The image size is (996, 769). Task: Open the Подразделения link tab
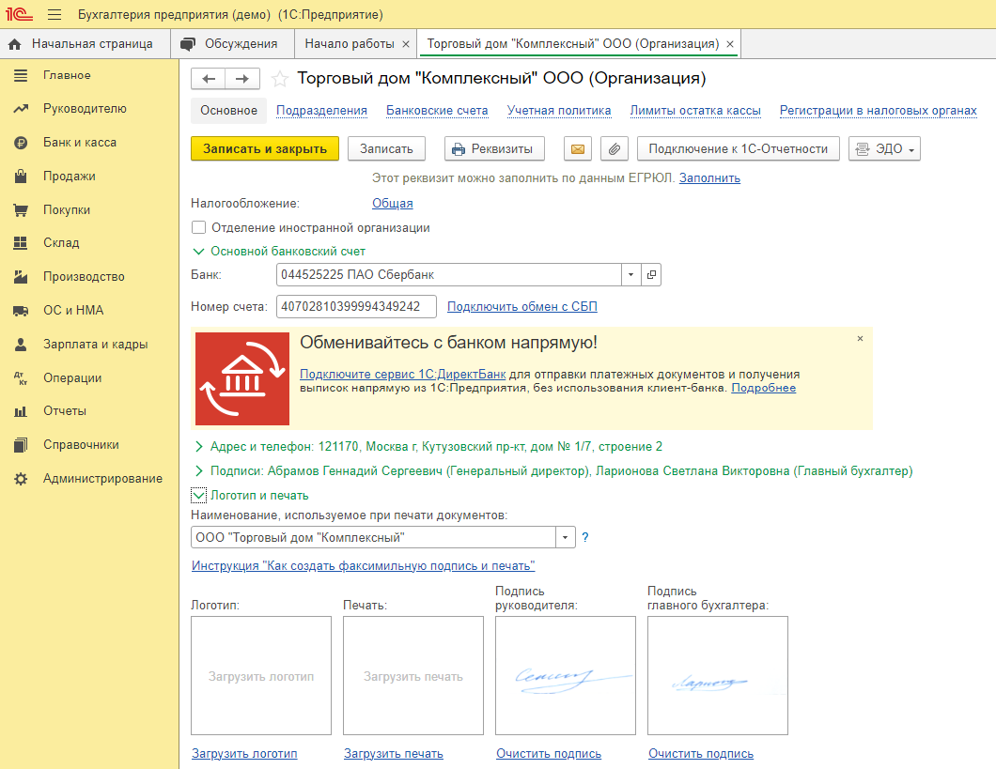coord(321,111)
